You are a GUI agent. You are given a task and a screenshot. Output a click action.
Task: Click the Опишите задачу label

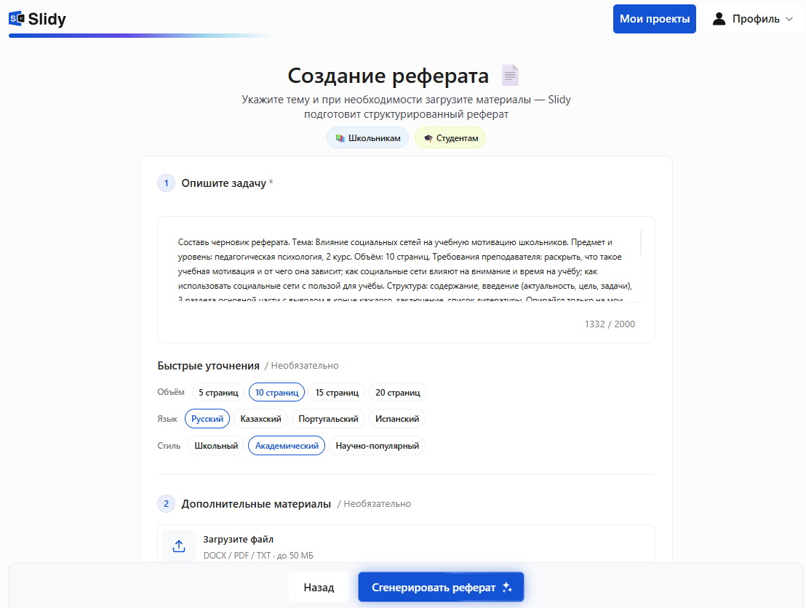pos(223,183)
